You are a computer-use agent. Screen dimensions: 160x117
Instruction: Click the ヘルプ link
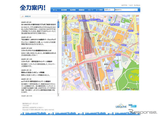[x=130, y=5]
